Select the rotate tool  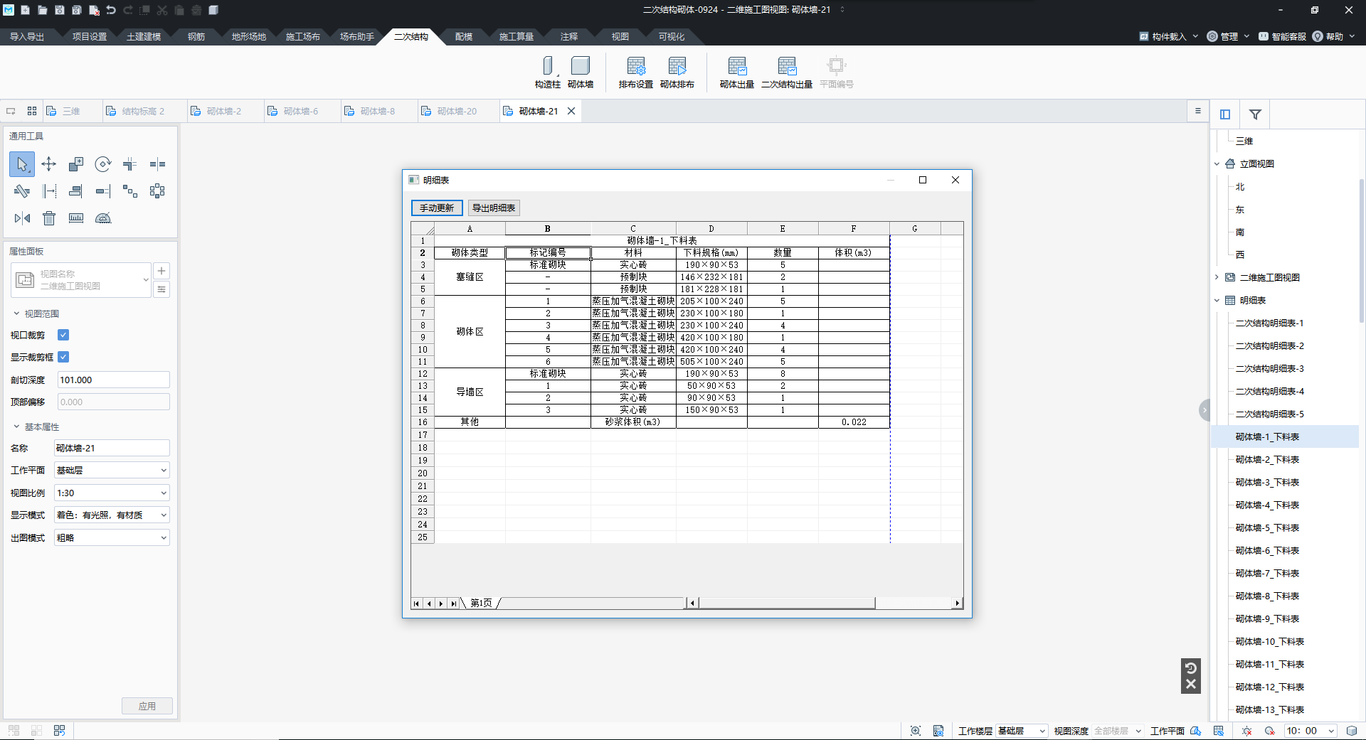pos(103,164)
